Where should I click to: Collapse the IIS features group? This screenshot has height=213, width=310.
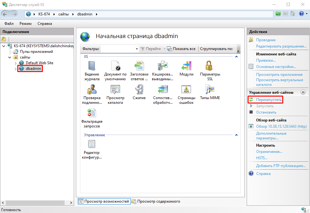click(x=236, y=57)
